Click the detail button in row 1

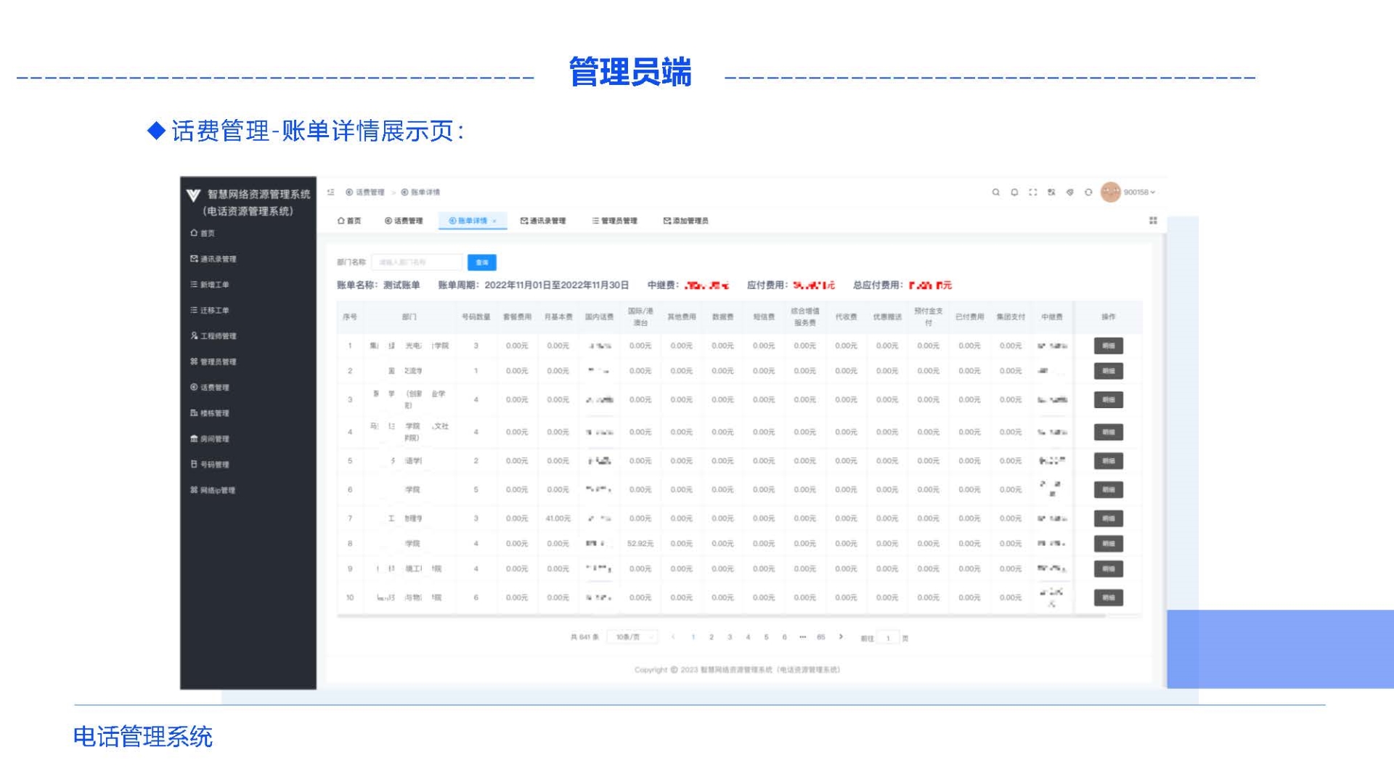[x=1108, y=346]
